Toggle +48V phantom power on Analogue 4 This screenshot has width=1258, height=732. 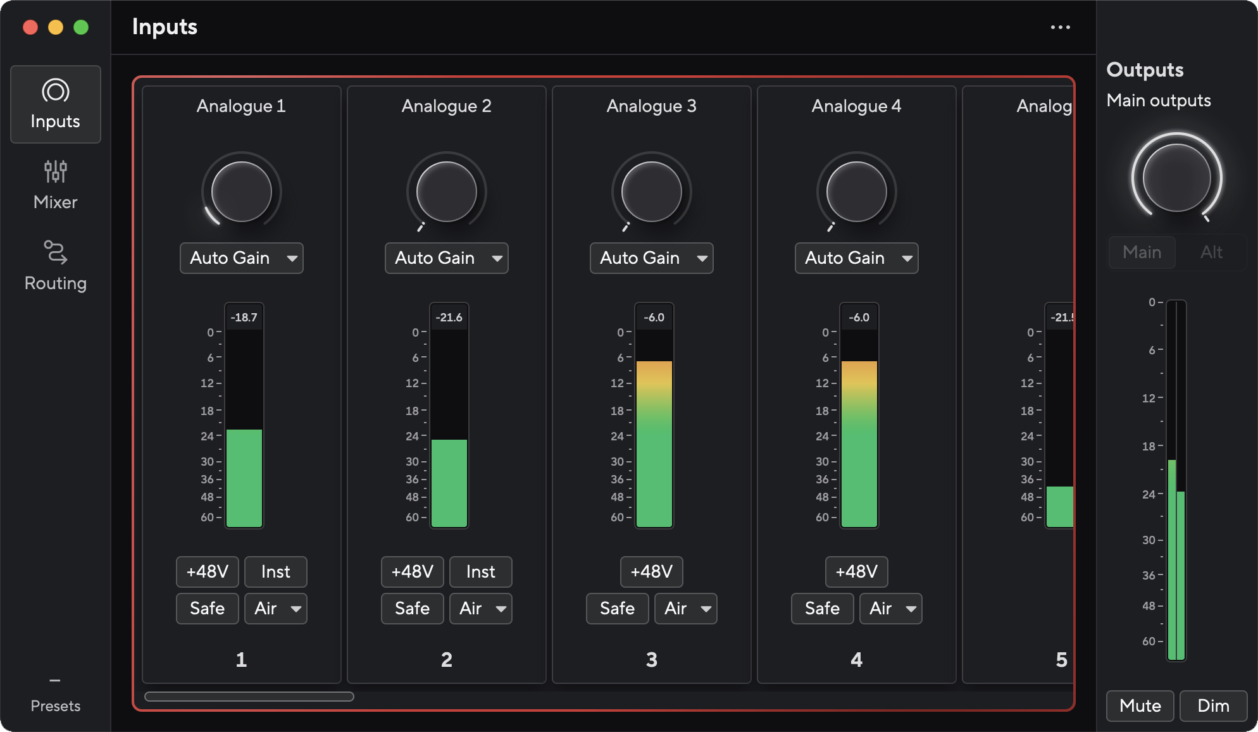pos(857,572)
